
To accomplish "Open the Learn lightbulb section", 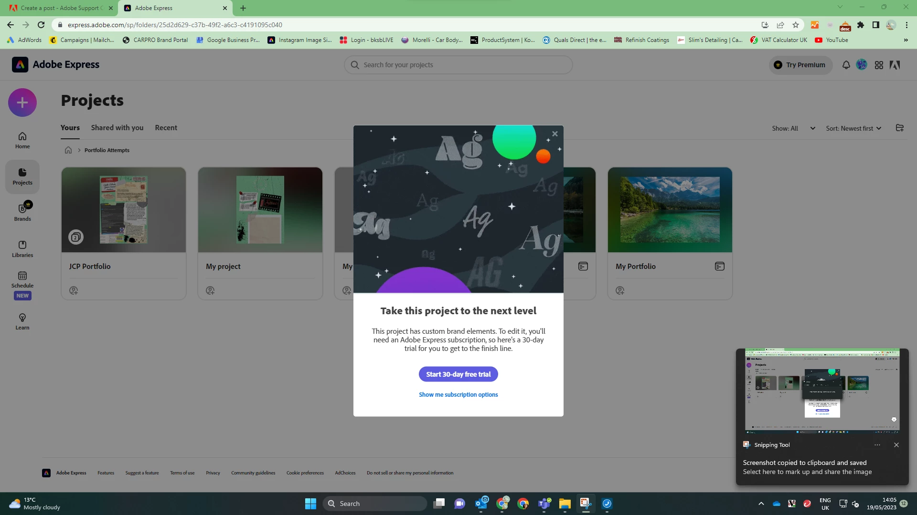I will [x=22, y=321].
